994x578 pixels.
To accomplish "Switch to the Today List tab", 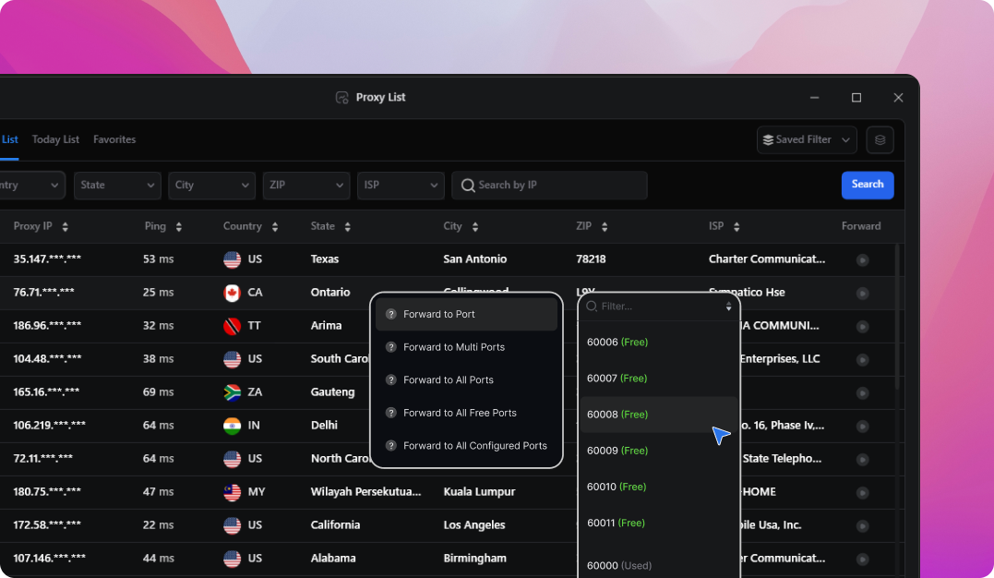I will (55, 139).
